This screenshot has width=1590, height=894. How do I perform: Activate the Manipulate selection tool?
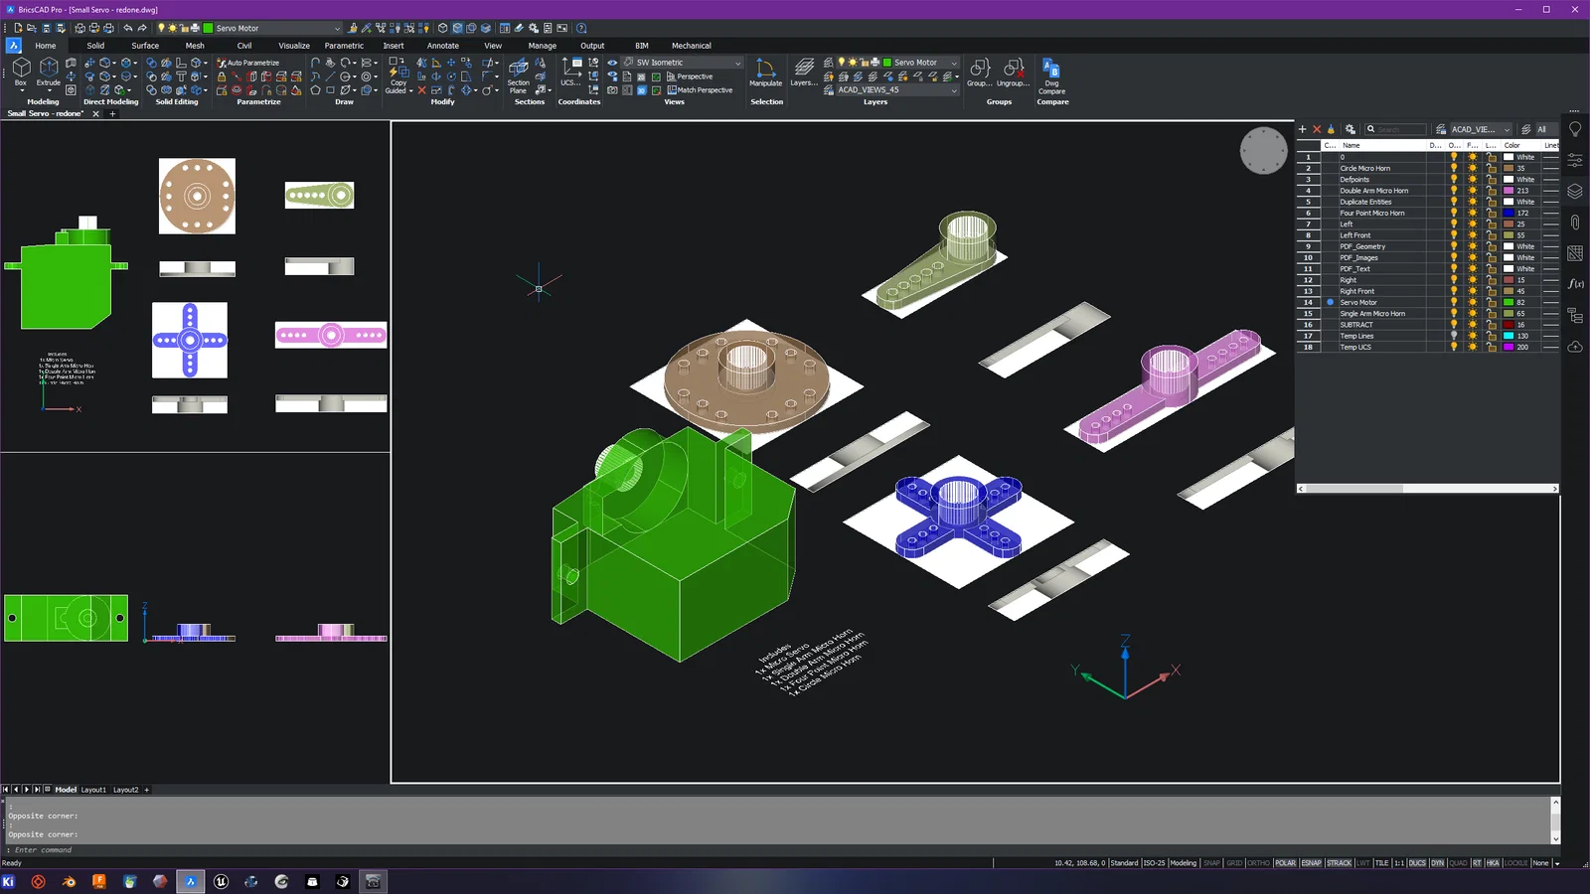[x=765, y=73]
